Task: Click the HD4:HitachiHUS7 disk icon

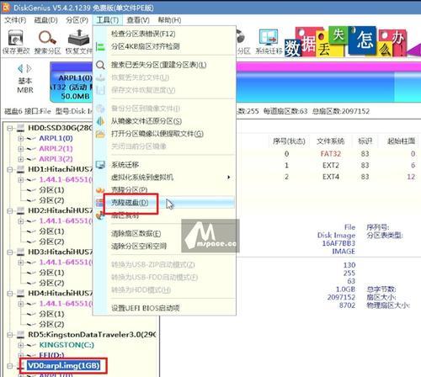Action: [20, 293]
